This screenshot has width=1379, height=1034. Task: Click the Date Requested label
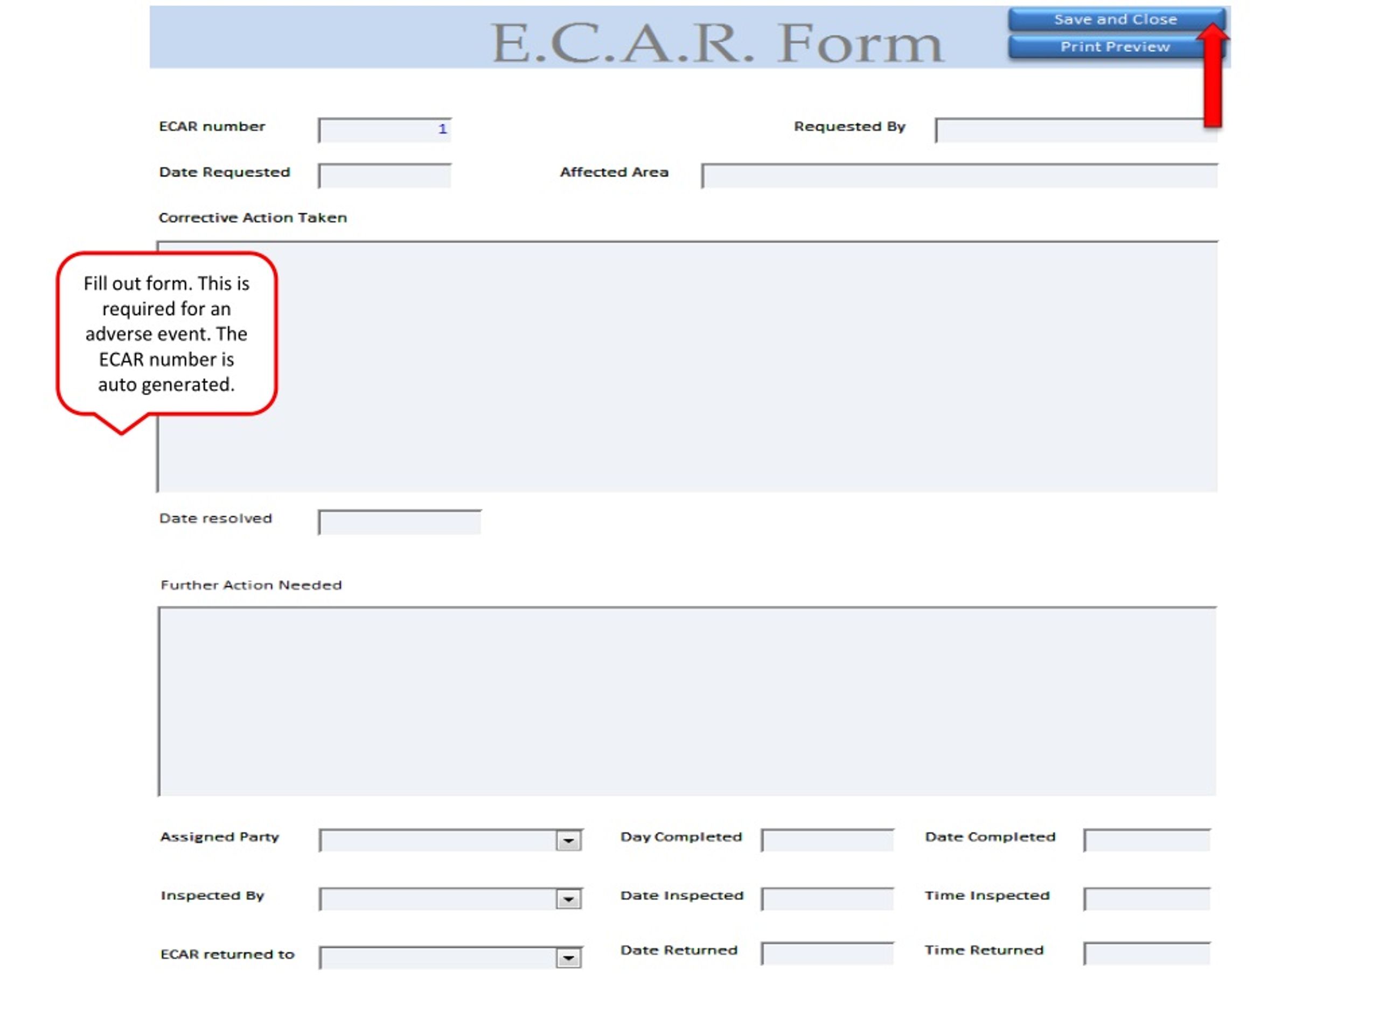[x=225, y=172]
